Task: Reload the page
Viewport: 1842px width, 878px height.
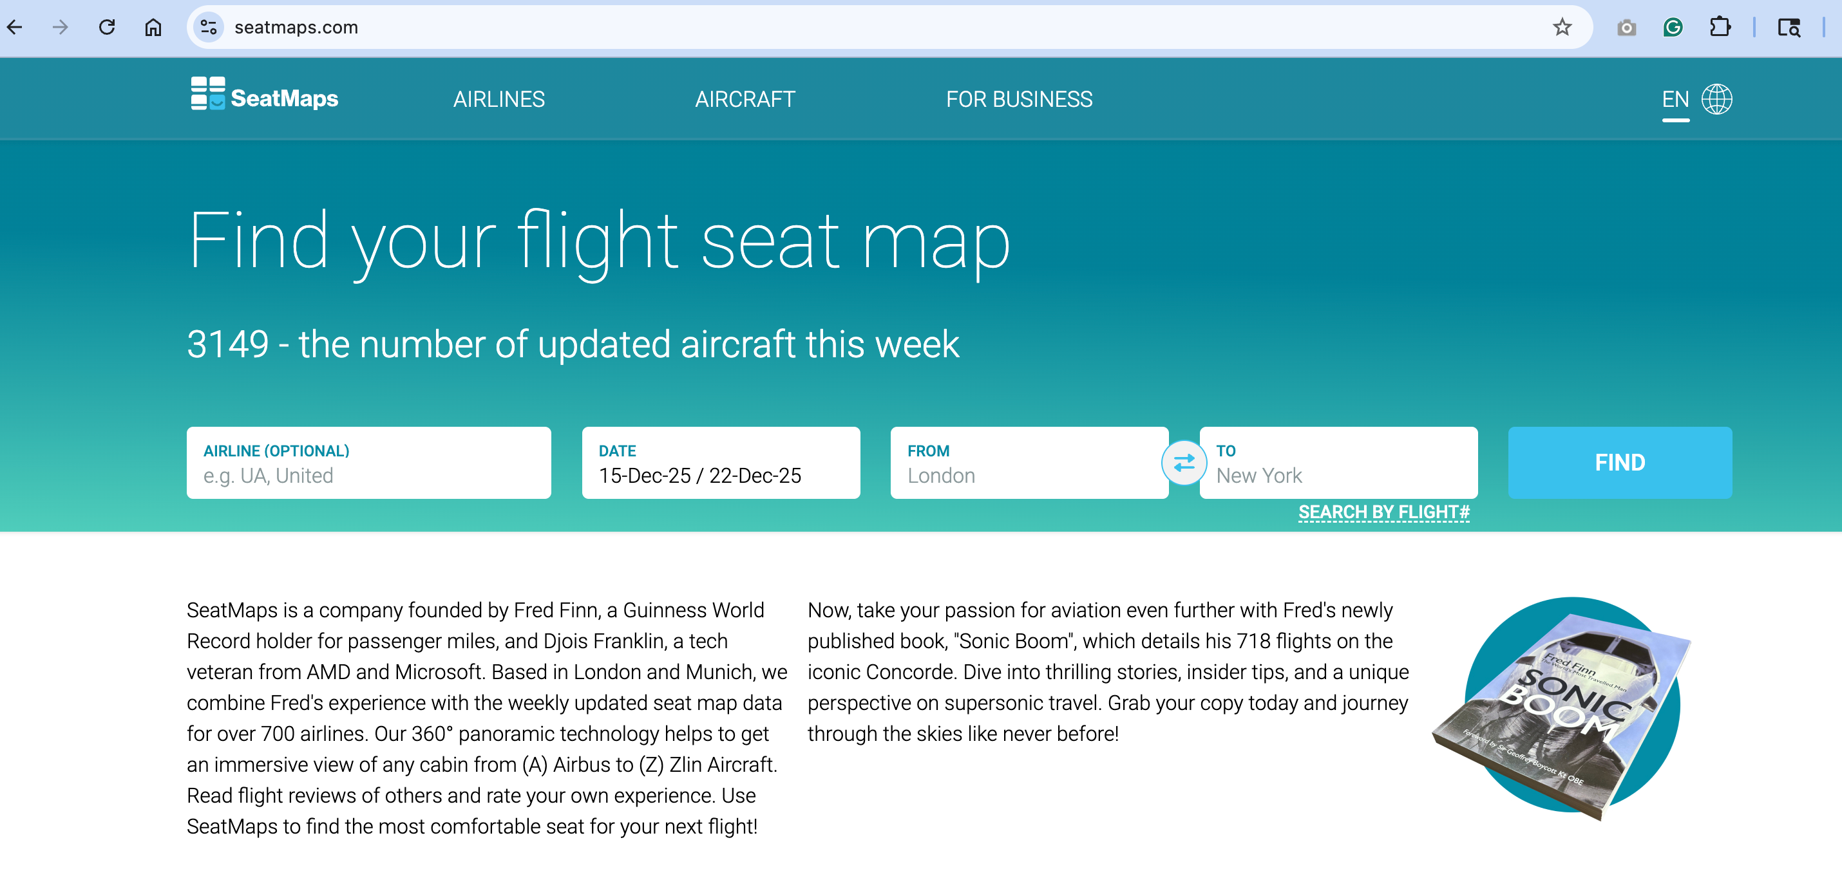Action: click(106, 27)
